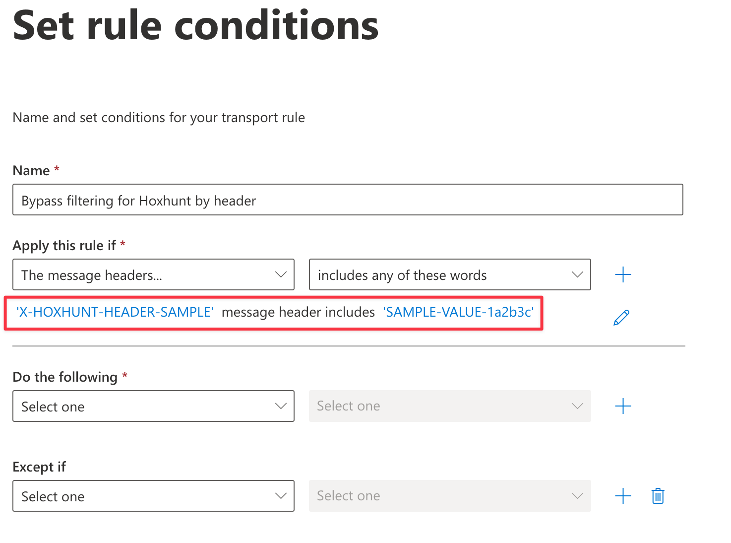This screenshot has width=731, height=543.
Task: Open 'The message headers...' dropdown
Action: (x=153, y=274)
